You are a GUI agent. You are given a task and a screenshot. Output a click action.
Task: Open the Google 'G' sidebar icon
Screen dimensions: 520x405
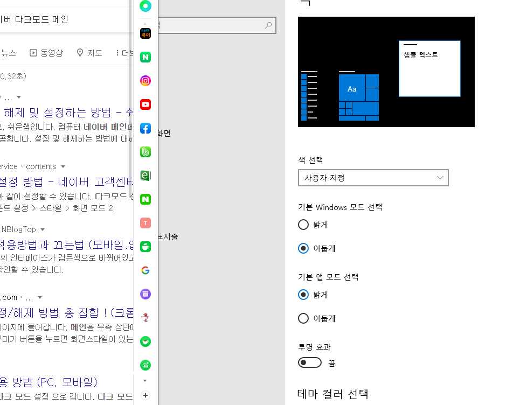click(x=145, y=270)
